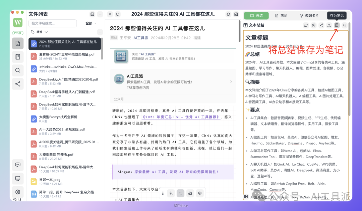The image size is (362, 211).
Task: Click the Slogan link 探索最新 AI 工具
Action: coord(176,172)
